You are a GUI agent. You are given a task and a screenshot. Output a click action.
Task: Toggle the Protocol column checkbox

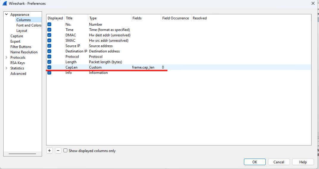click(49, 56)
